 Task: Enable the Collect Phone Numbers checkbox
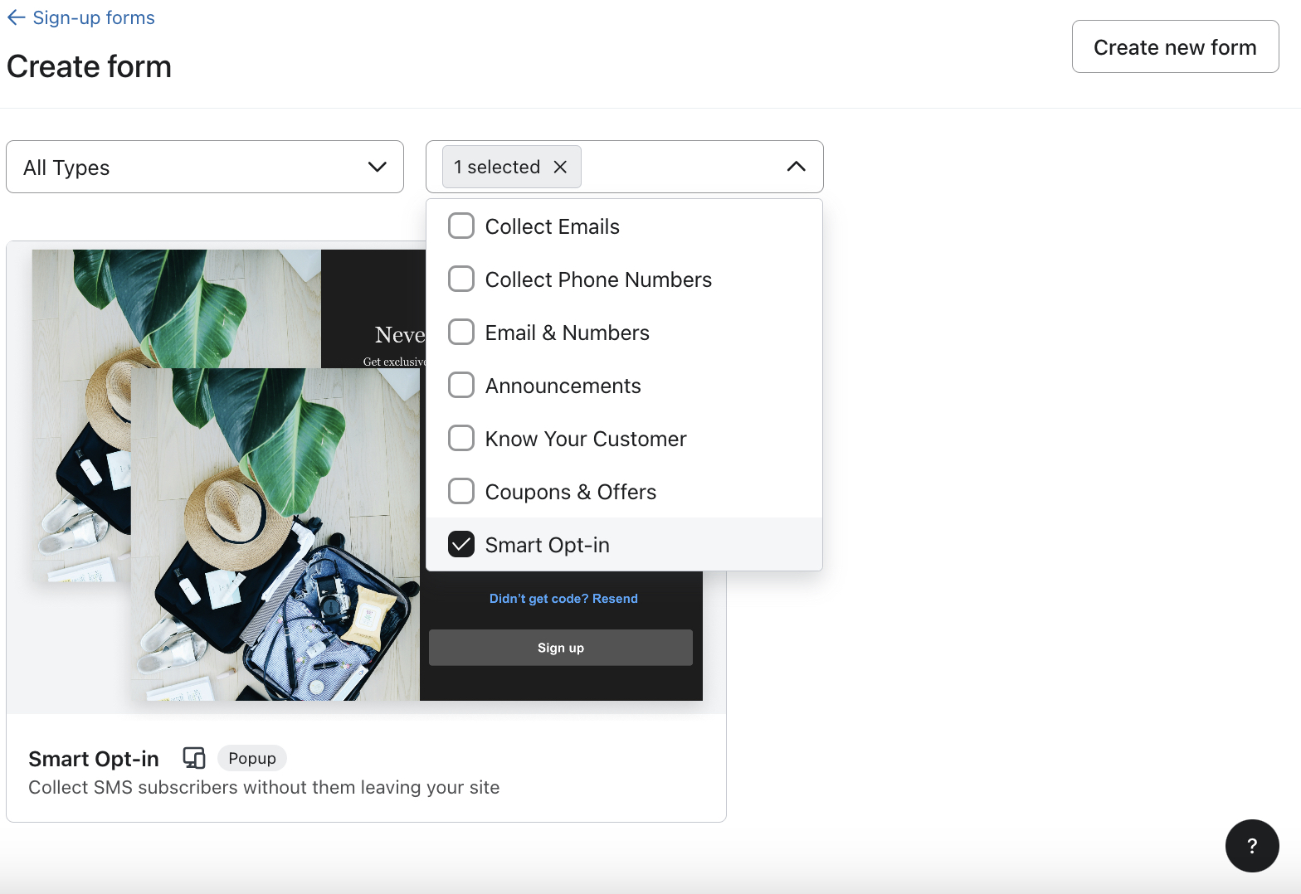[x=461, y=279]
